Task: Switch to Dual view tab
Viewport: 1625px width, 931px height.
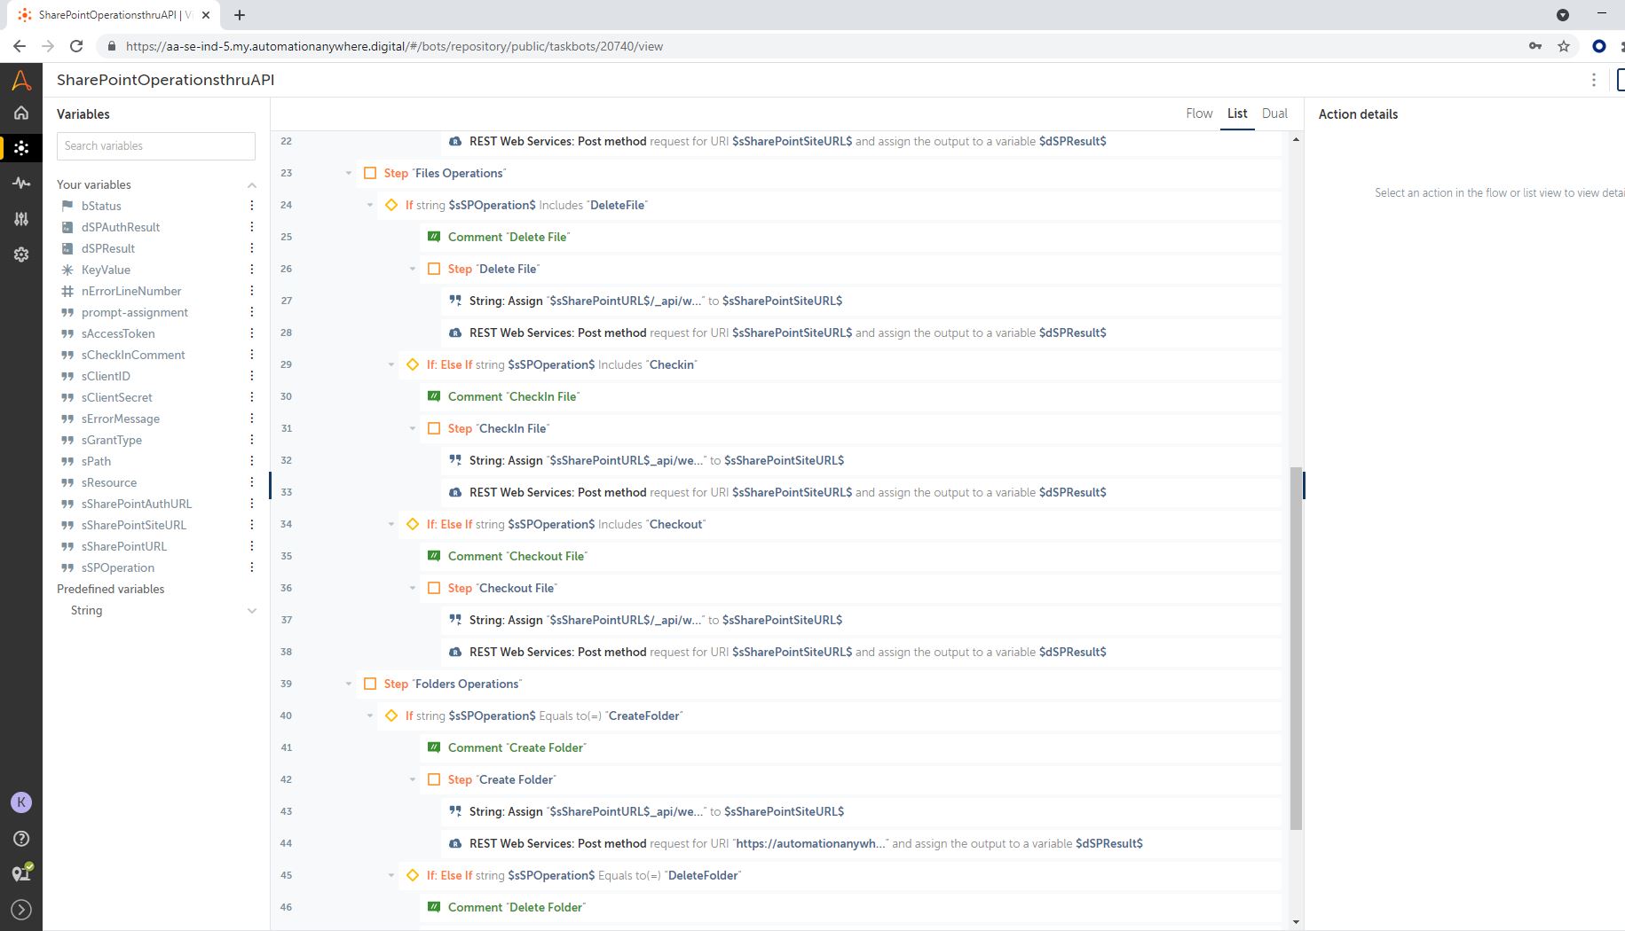Action: pos(1274,113)
